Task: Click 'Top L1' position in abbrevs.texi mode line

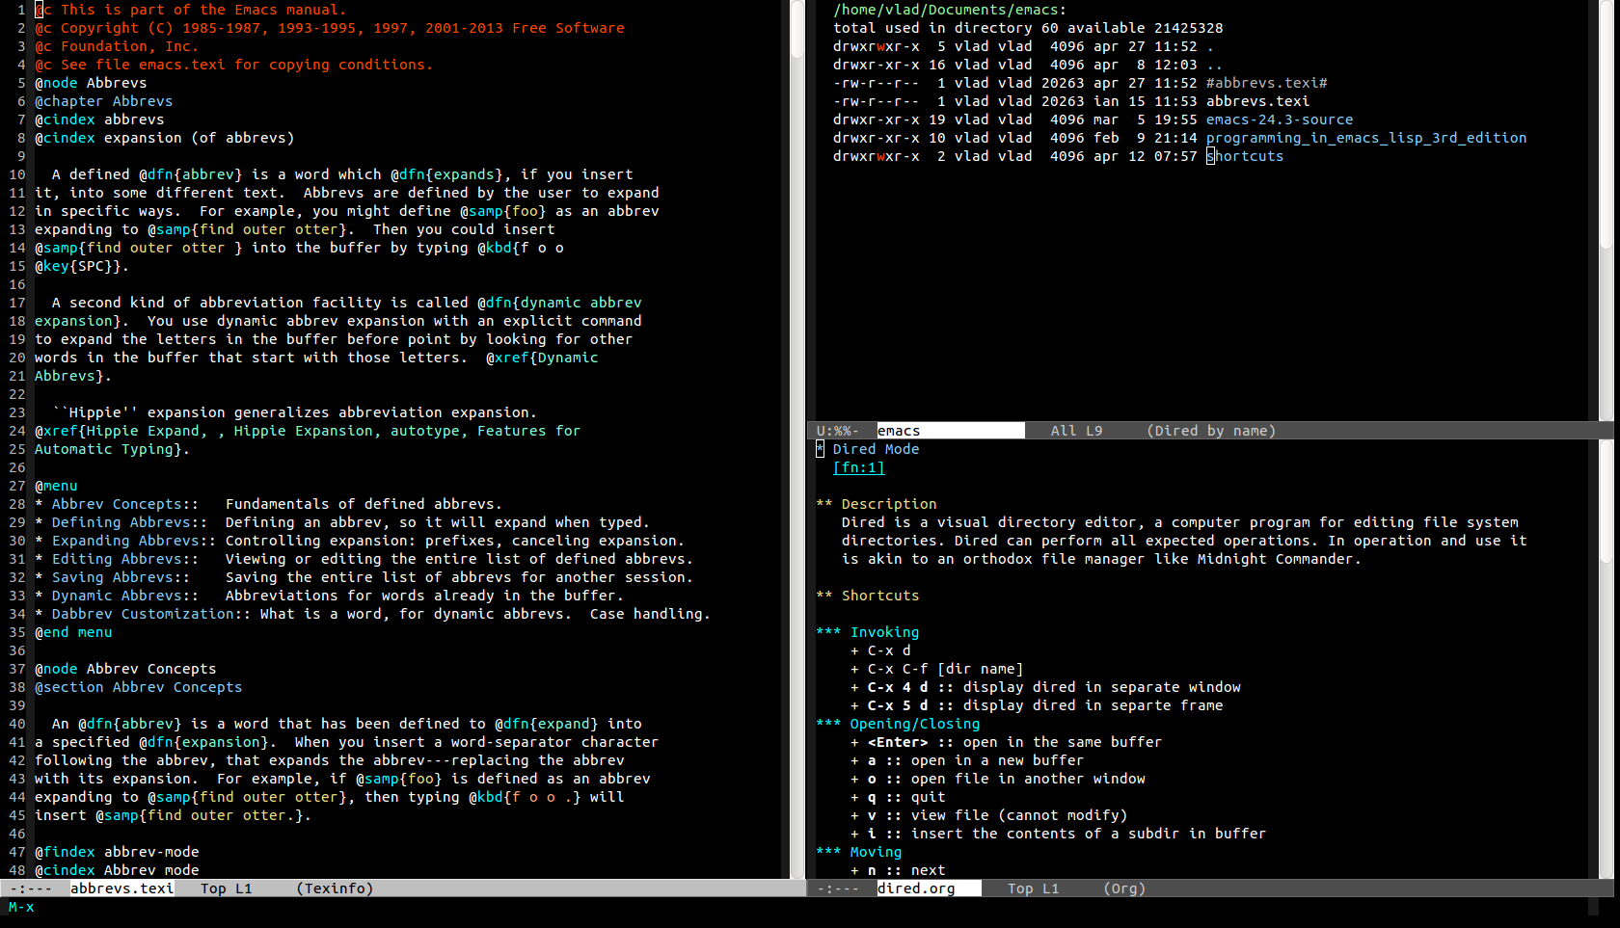Action: pos(226,888)
